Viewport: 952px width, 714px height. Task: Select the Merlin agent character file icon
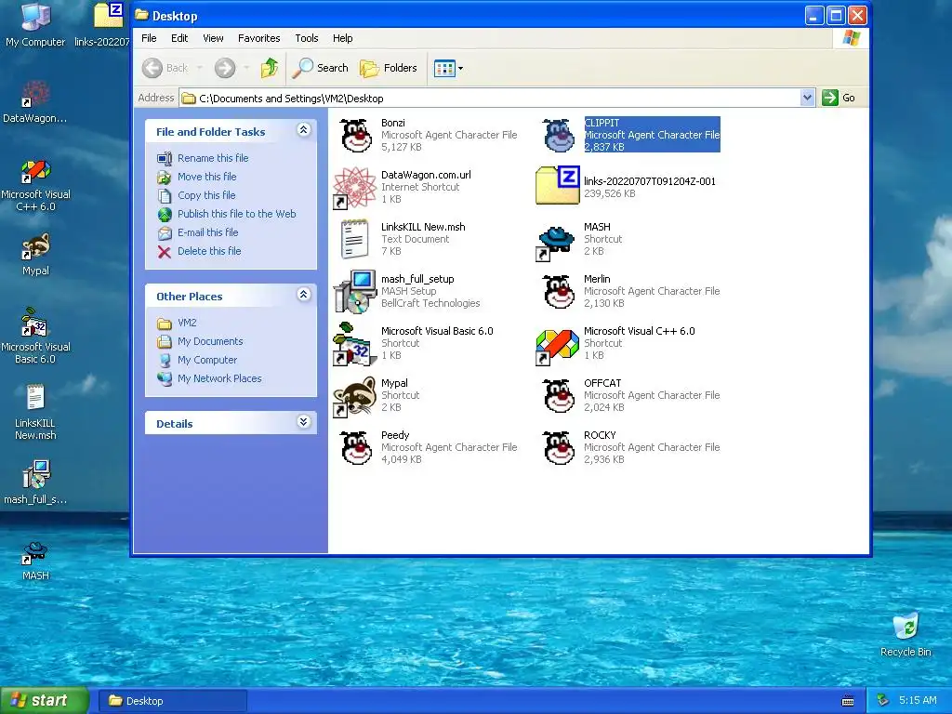pyautogui.click(x=559, y=291)
